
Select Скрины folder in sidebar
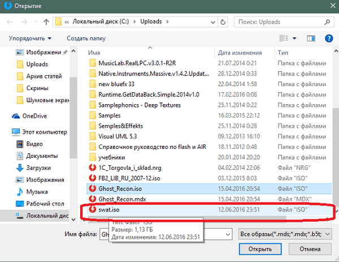click(x=33, y=88)
